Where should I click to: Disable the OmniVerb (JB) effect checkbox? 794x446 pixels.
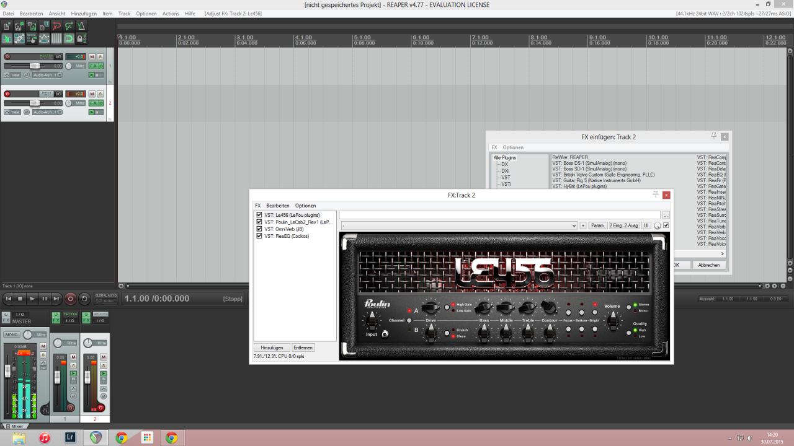(x=259, y=229)
